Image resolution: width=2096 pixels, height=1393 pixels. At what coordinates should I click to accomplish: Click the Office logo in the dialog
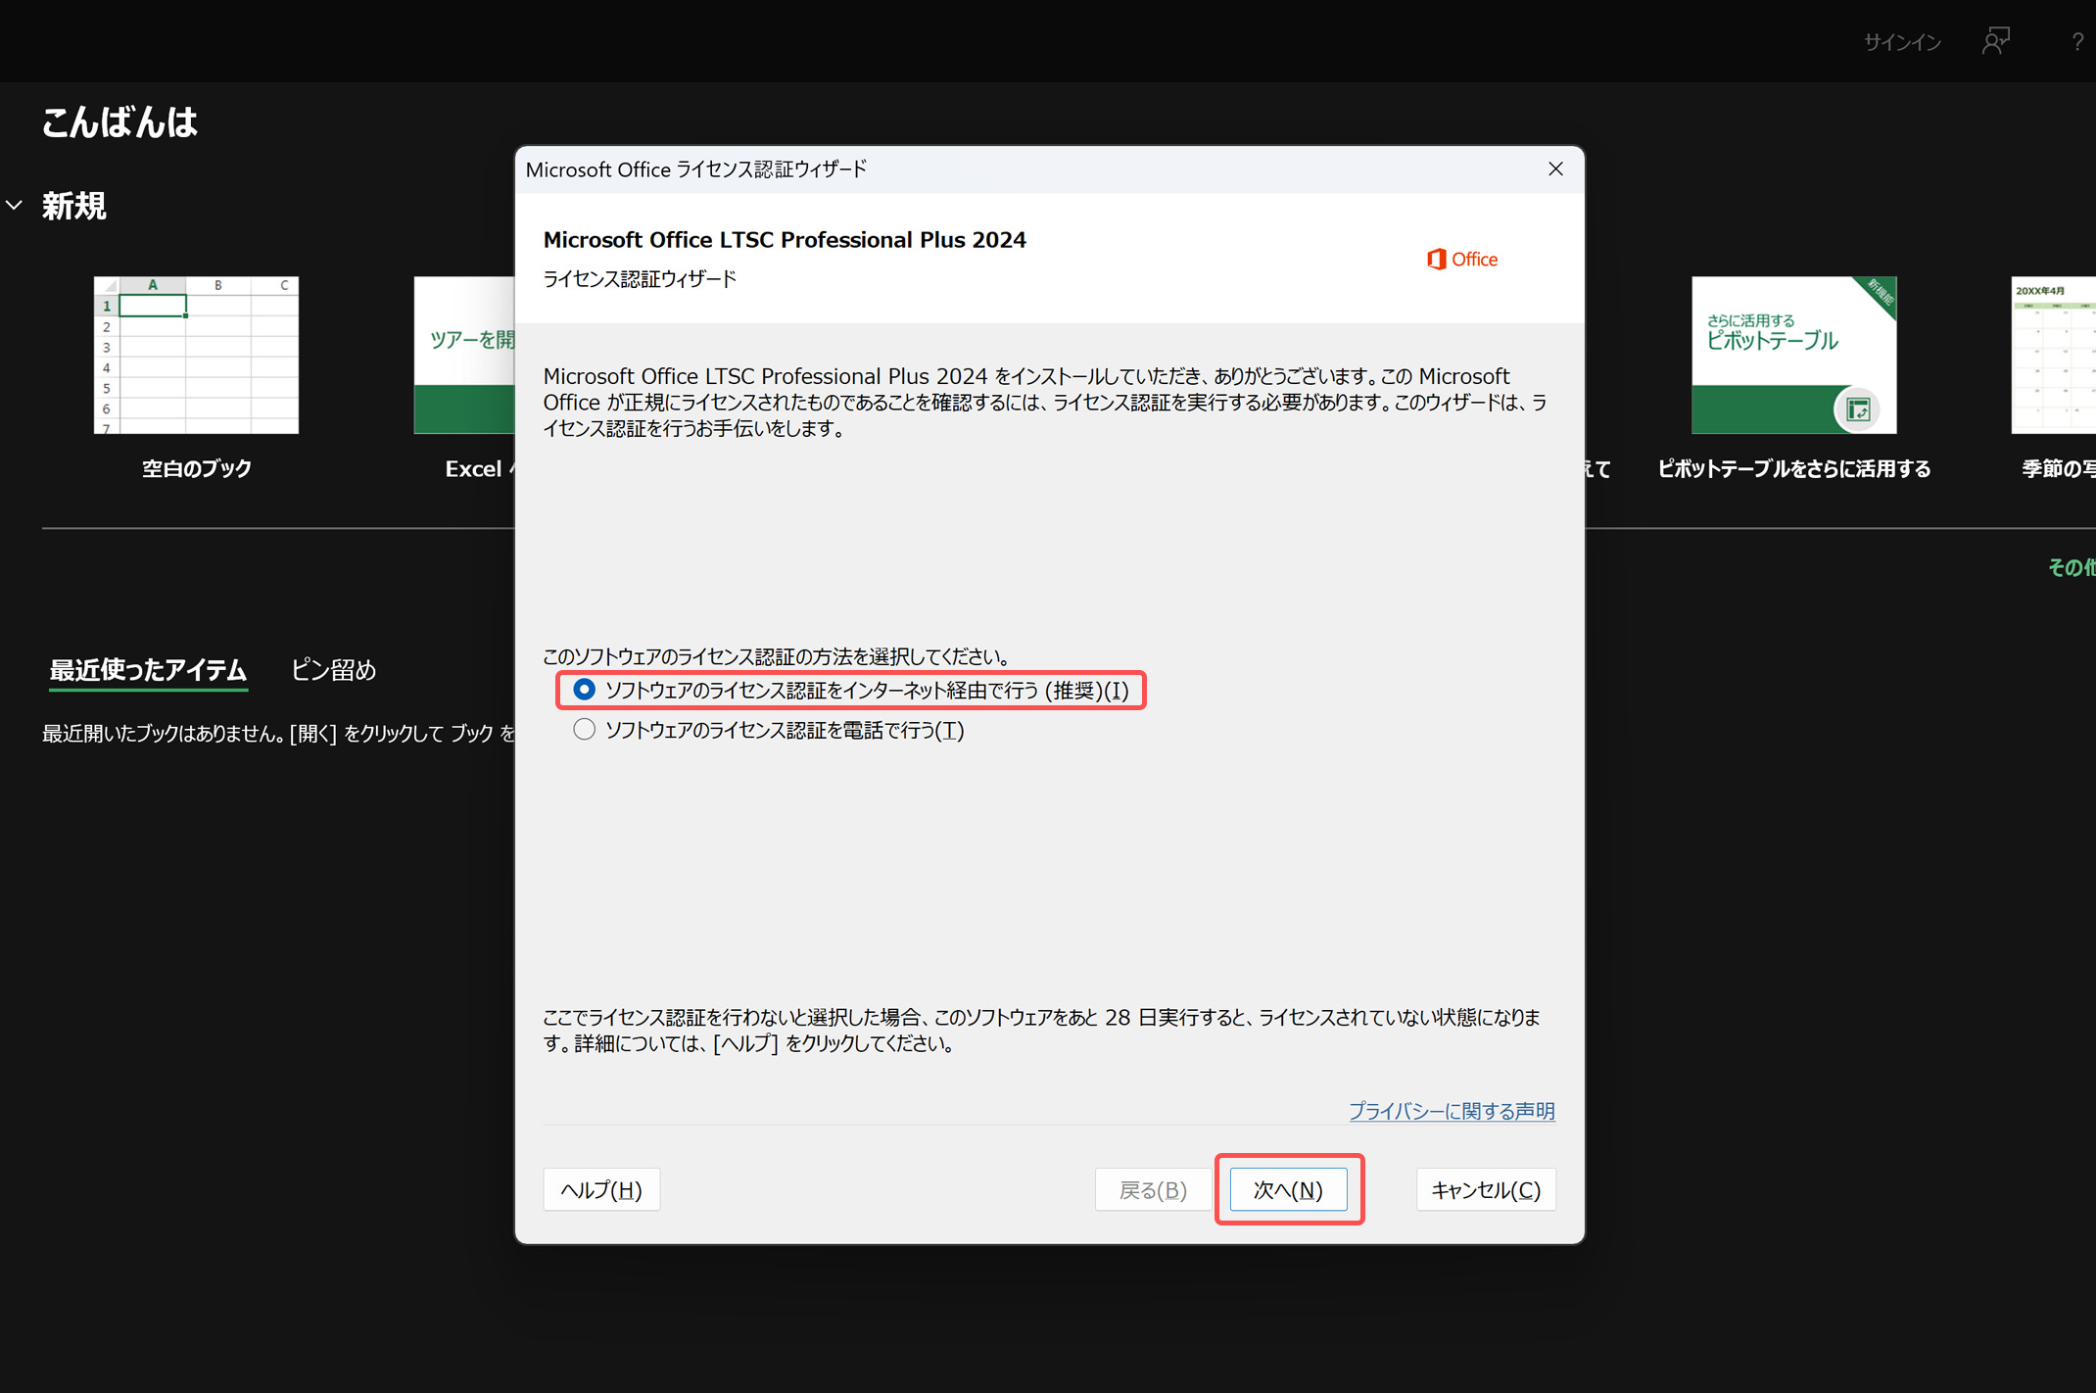(x=1461, y=260)
